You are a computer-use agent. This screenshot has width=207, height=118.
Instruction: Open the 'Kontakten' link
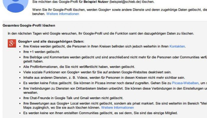(177, 46)
